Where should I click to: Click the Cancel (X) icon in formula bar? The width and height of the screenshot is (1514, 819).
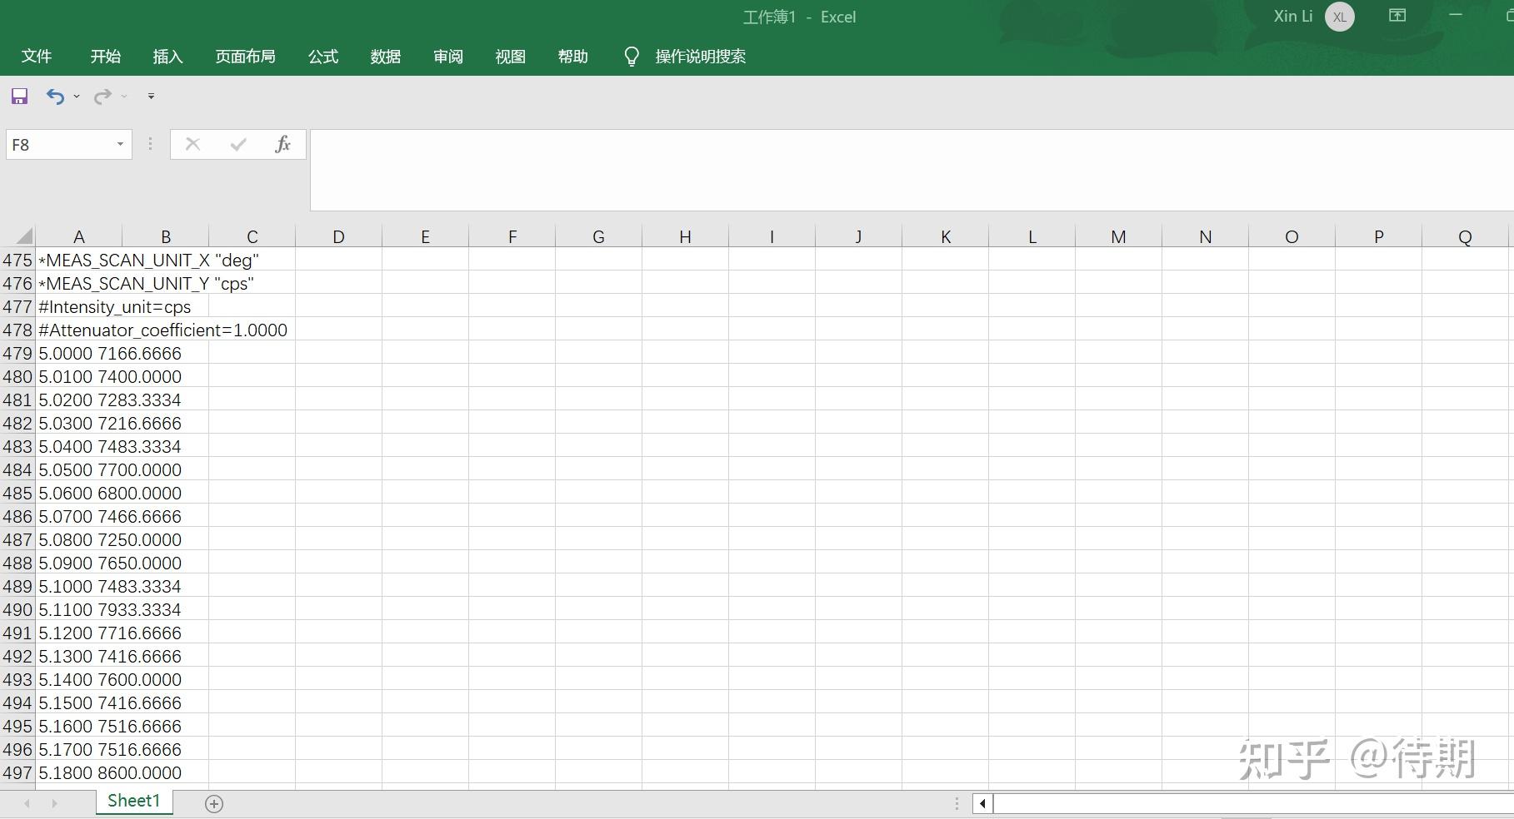[192, 143]
